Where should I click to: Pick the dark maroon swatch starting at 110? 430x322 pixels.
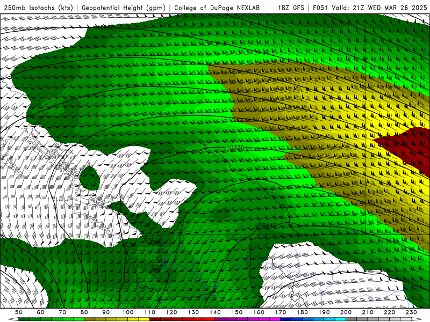[155, 319]
